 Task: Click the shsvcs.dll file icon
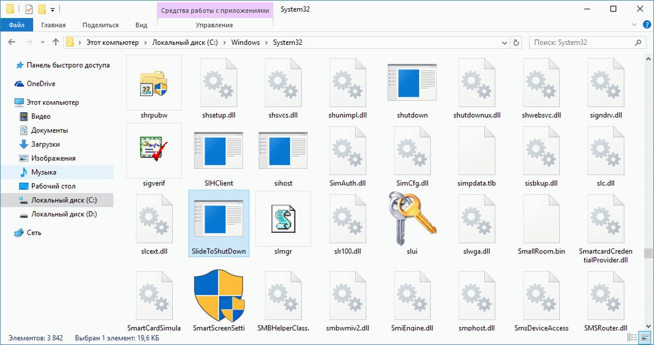click(x=283, y=83)
